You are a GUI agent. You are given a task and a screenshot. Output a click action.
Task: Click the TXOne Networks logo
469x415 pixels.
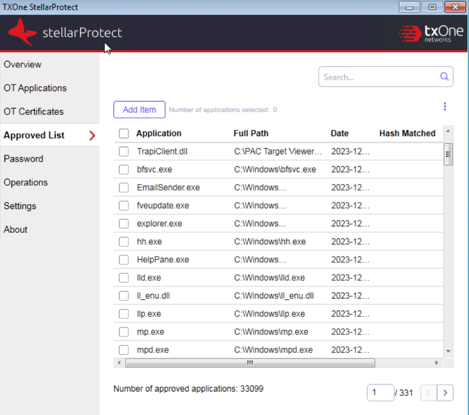click(x=432, y=33)
